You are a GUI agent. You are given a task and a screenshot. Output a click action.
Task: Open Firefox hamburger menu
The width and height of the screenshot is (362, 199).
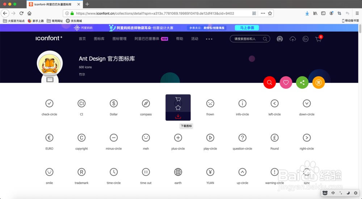coord(357,13)
